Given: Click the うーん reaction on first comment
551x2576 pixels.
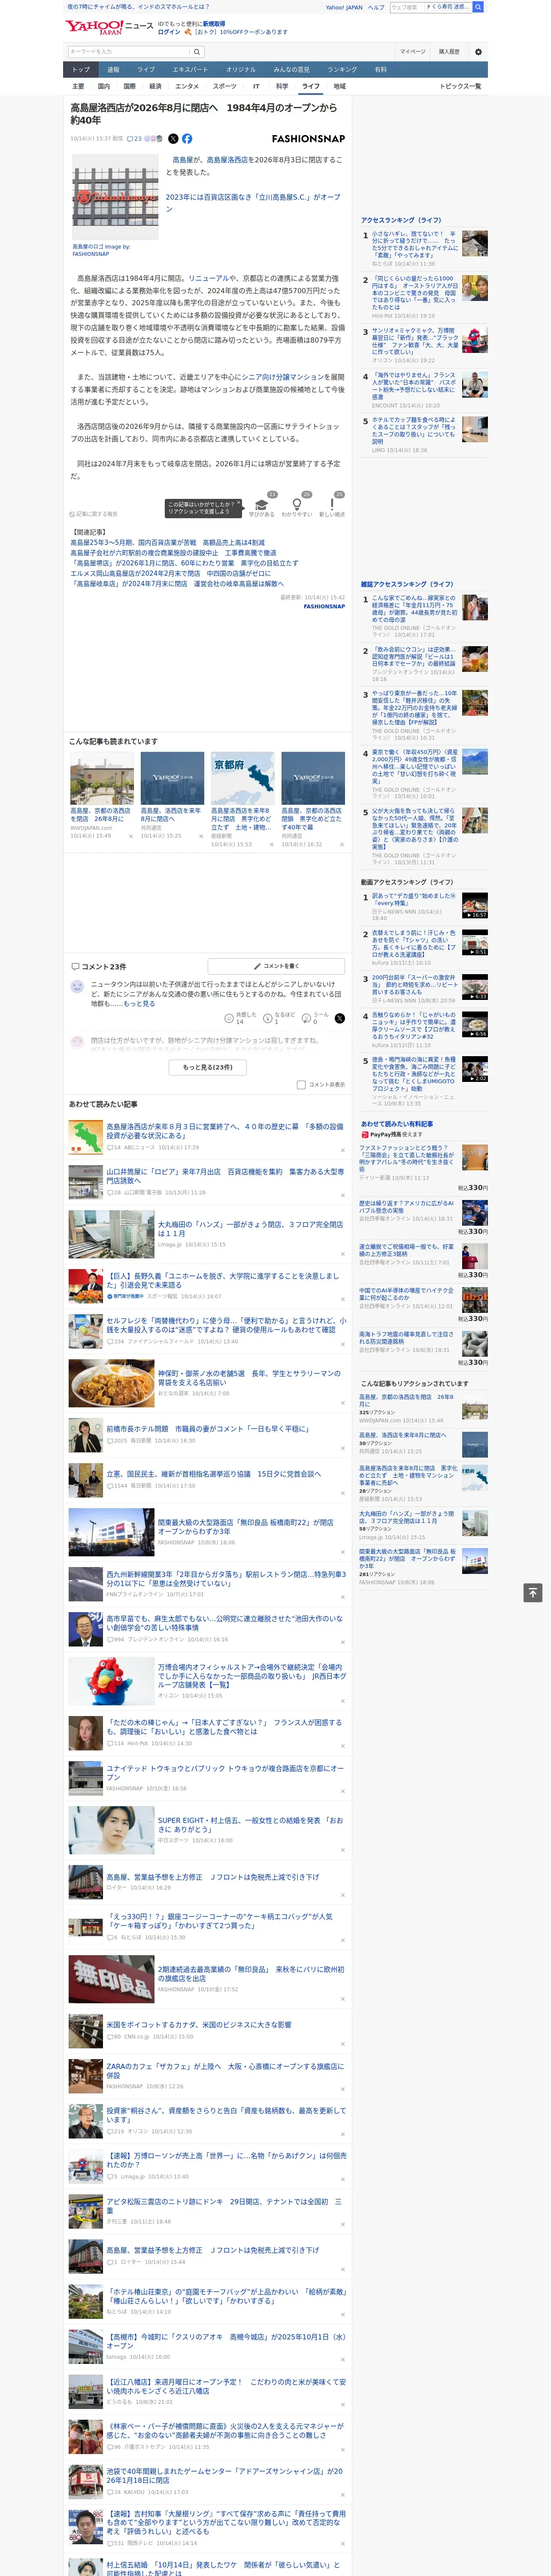Looking at the screenshot, I should tap(315, 1018).
